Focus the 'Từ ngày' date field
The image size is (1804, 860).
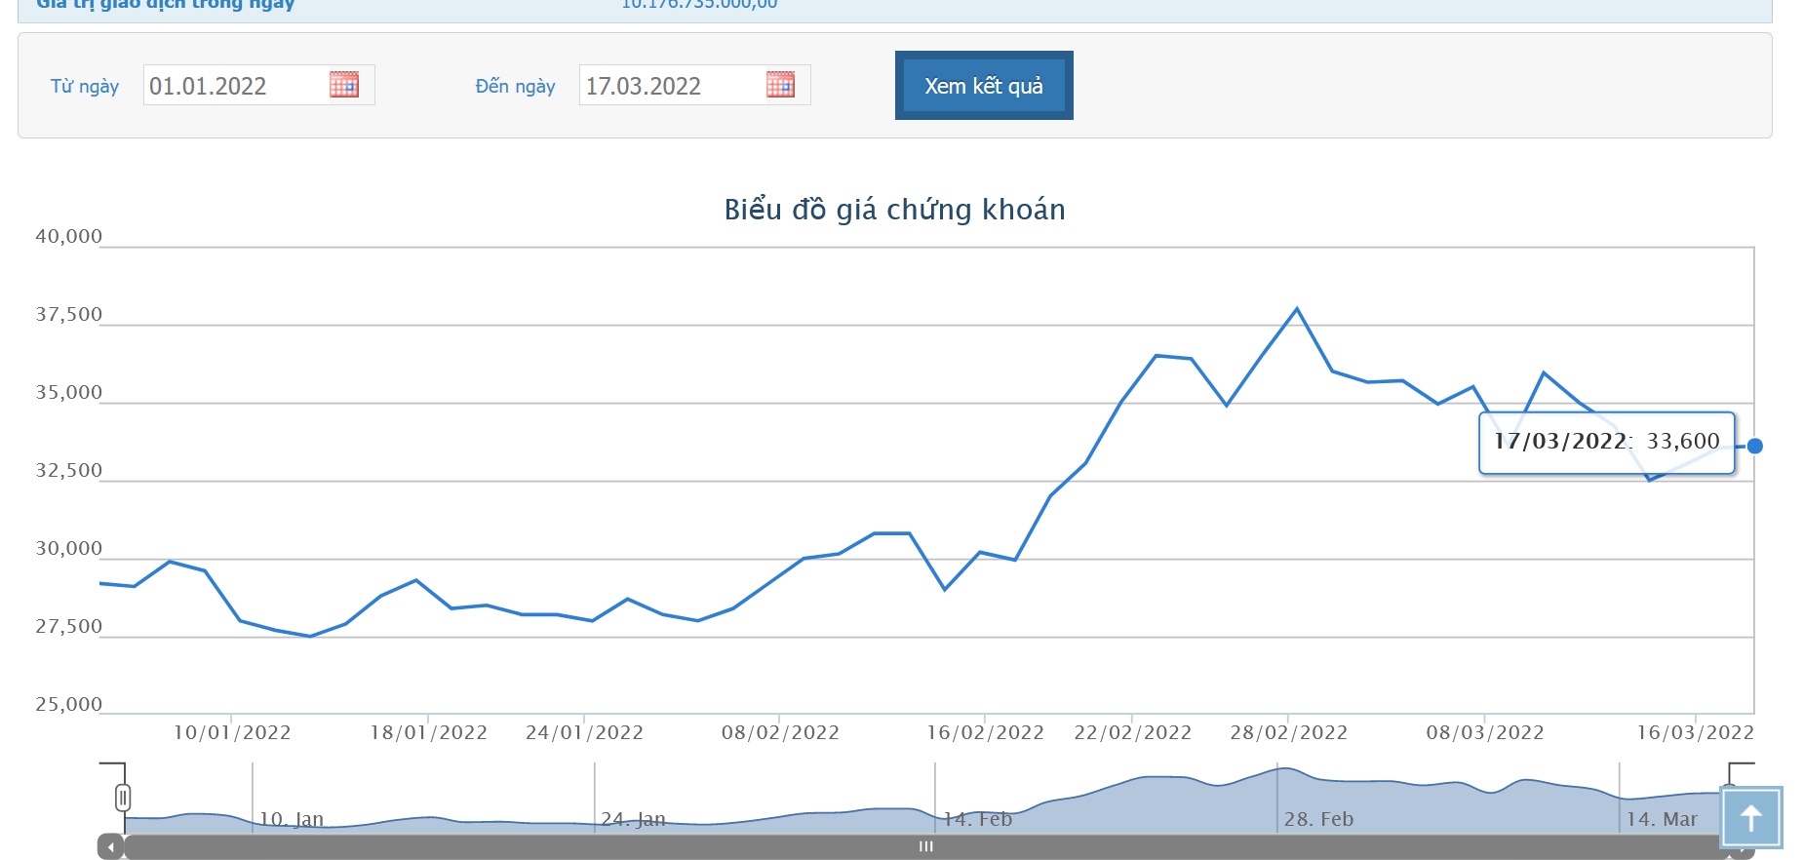click(234, 86)
